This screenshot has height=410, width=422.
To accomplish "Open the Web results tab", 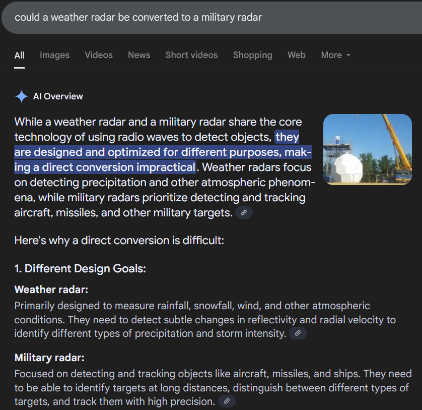I will pyautogui.click(x=296, y=55).
